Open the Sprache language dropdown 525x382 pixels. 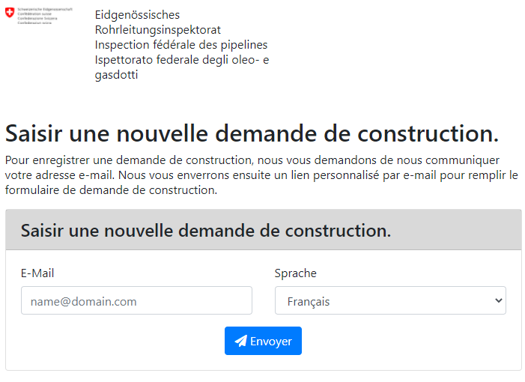tap(390, 300)
